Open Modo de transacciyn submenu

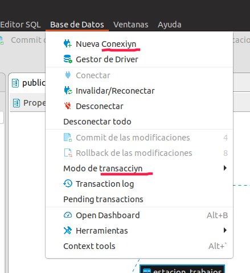[103, 168]
